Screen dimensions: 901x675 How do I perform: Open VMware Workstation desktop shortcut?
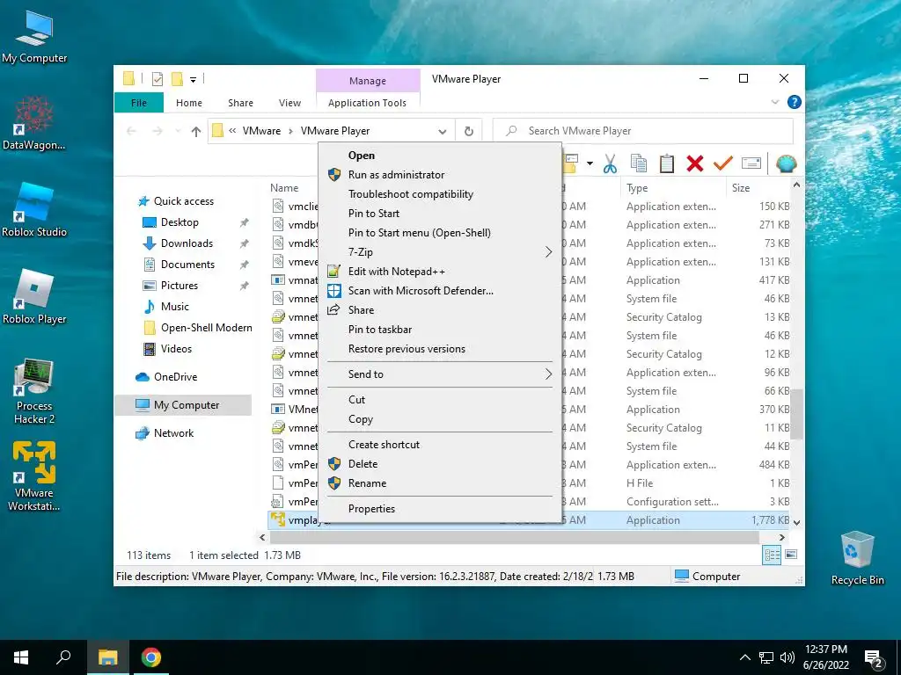click(34, 476)
